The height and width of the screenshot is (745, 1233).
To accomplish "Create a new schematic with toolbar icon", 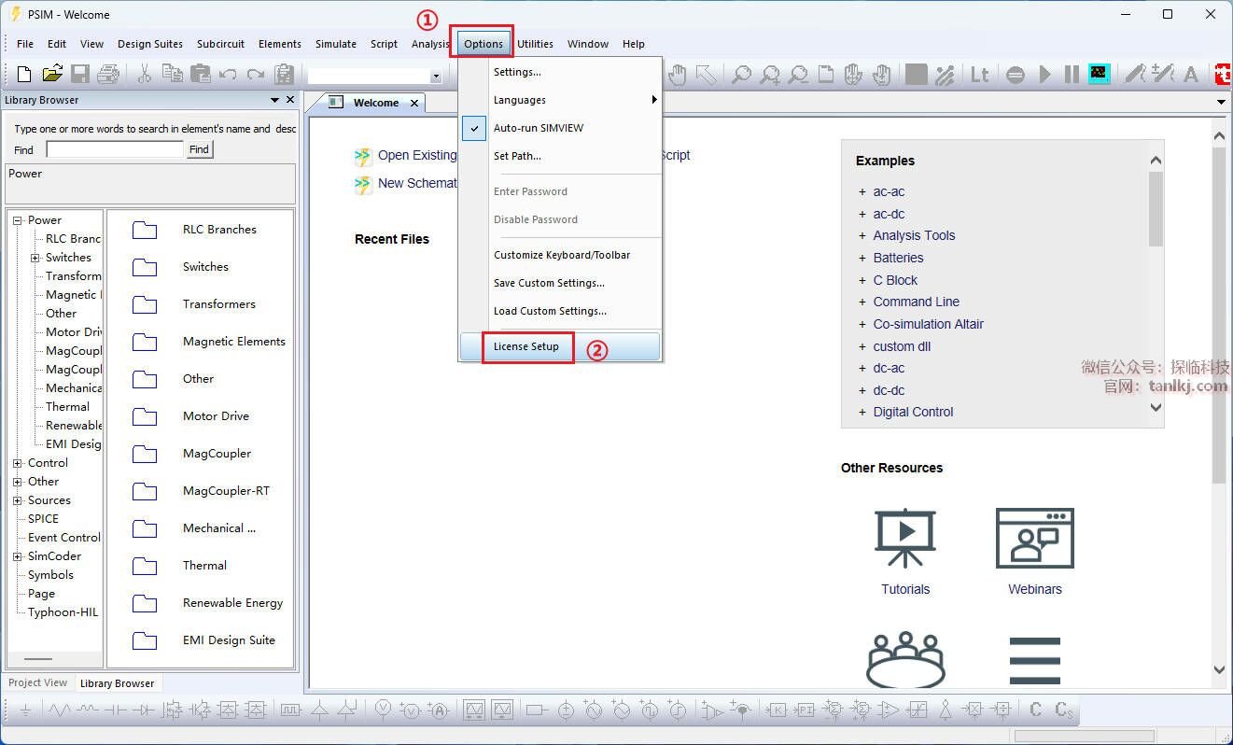I will click(24, 75).
